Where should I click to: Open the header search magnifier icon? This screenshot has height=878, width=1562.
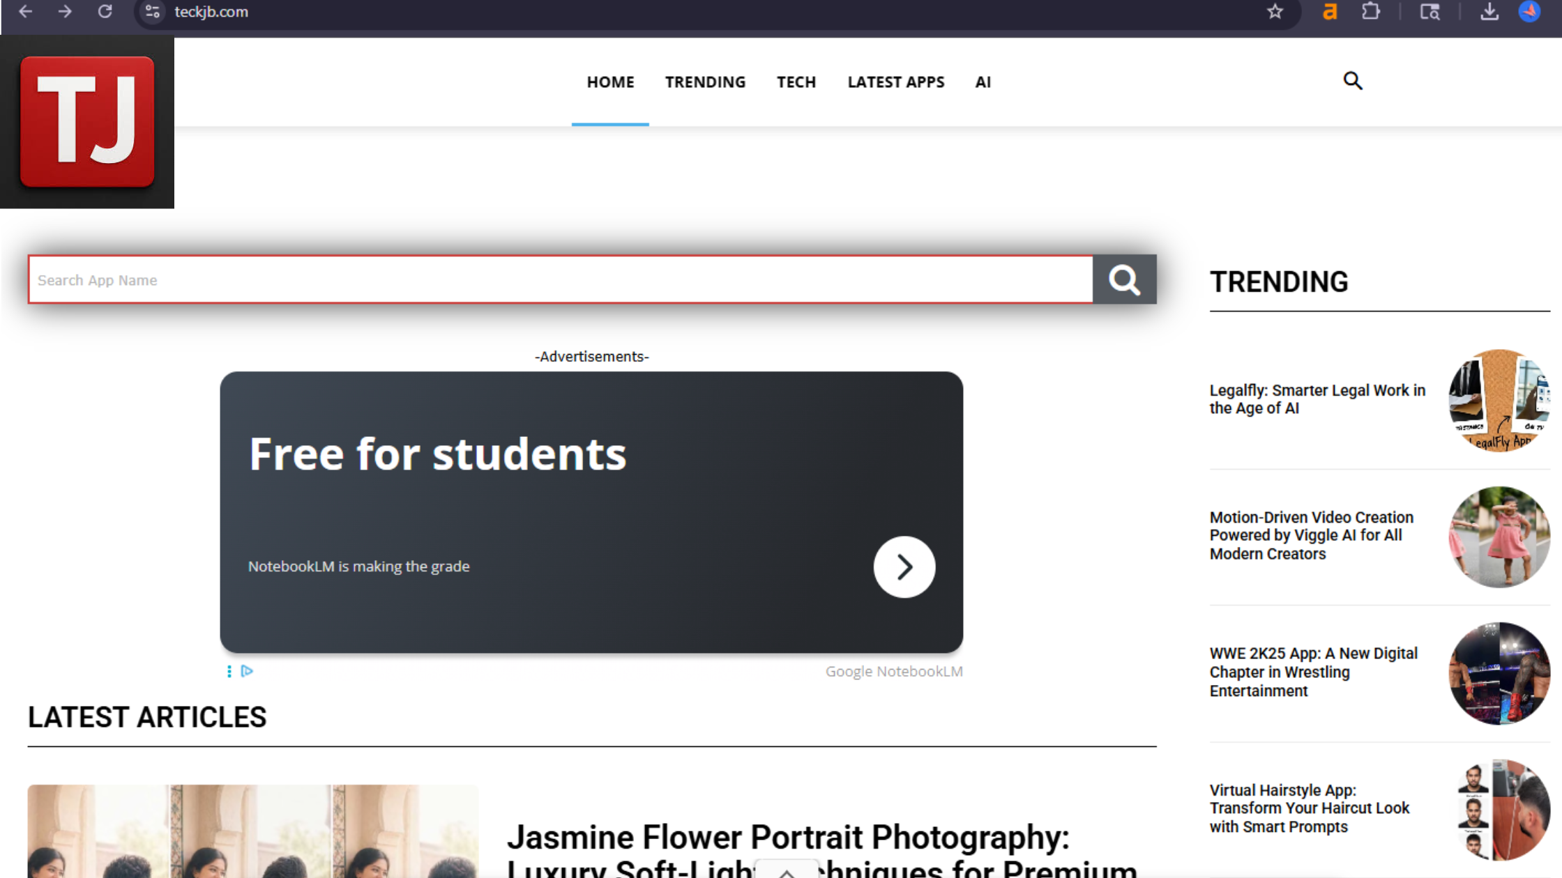[1353, 81]
